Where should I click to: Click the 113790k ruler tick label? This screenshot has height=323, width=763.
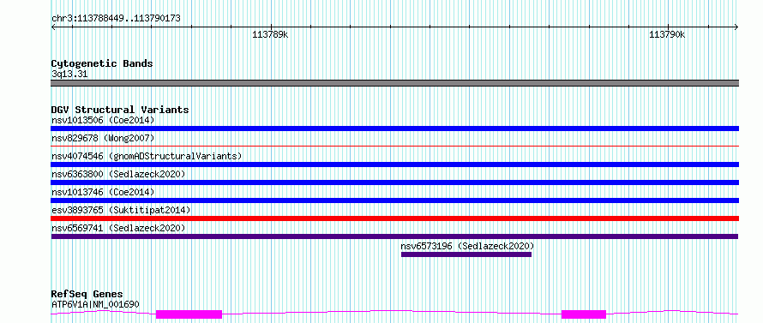tap(667, 34)
